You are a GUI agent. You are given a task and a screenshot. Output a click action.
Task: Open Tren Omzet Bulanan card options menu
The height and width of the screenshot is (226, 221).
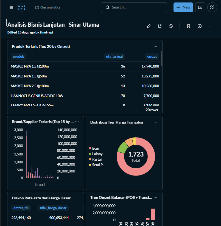point(155,197)
